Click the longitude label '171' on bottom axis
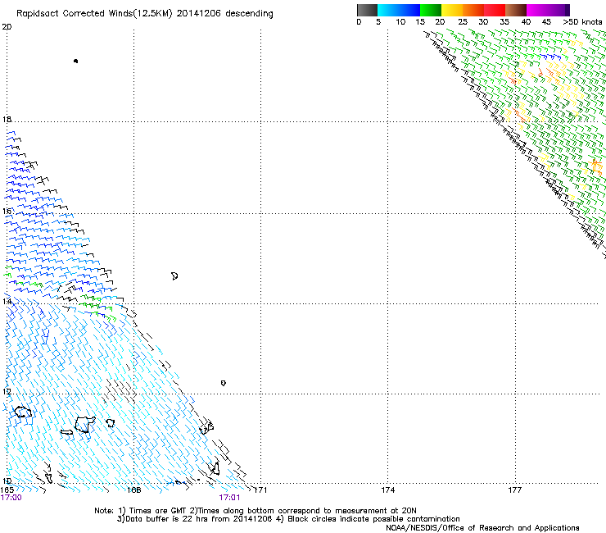 [260, 490]
